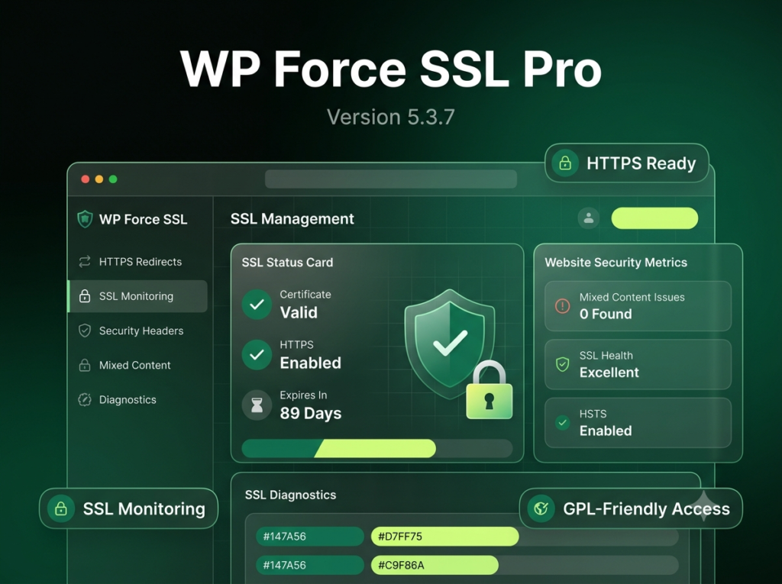Image resolution: width=782 pixels, height=584 pixels.
Task: Click the large SSL Monitoring badge
Action: click(x=128, y=508)
